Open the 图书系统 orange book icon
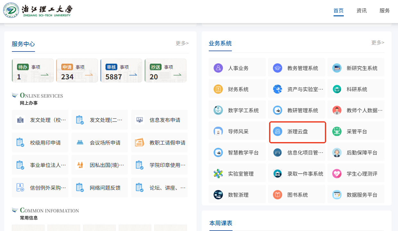Viewport: 398px width, 231px height. pyautogui.click(x=277, y=195)
